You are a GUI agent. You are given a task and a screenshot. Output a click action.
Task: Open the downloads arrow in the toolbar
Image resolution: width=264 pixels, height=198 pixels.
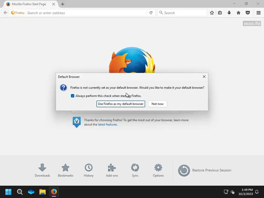tap(229, 13)
